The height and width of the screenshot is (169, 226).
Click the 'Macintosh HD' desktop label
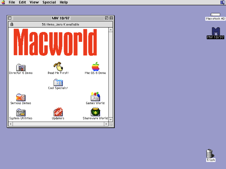coord(215,19)
